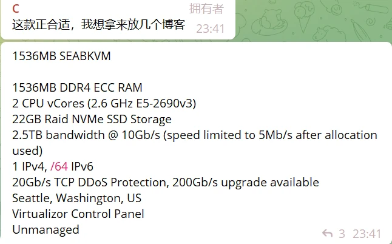Viewport: 392px width, 244px height.
Task: Click the reply arrow icon on spec message
Action: click(x=327, y=234)
